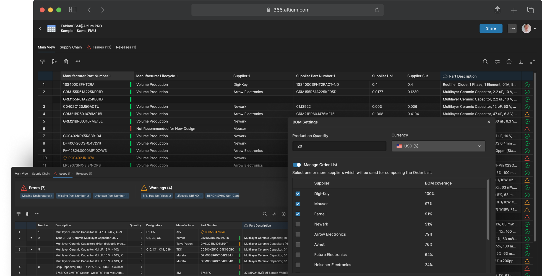Click the Safari share icon

(x=497, y=10)
